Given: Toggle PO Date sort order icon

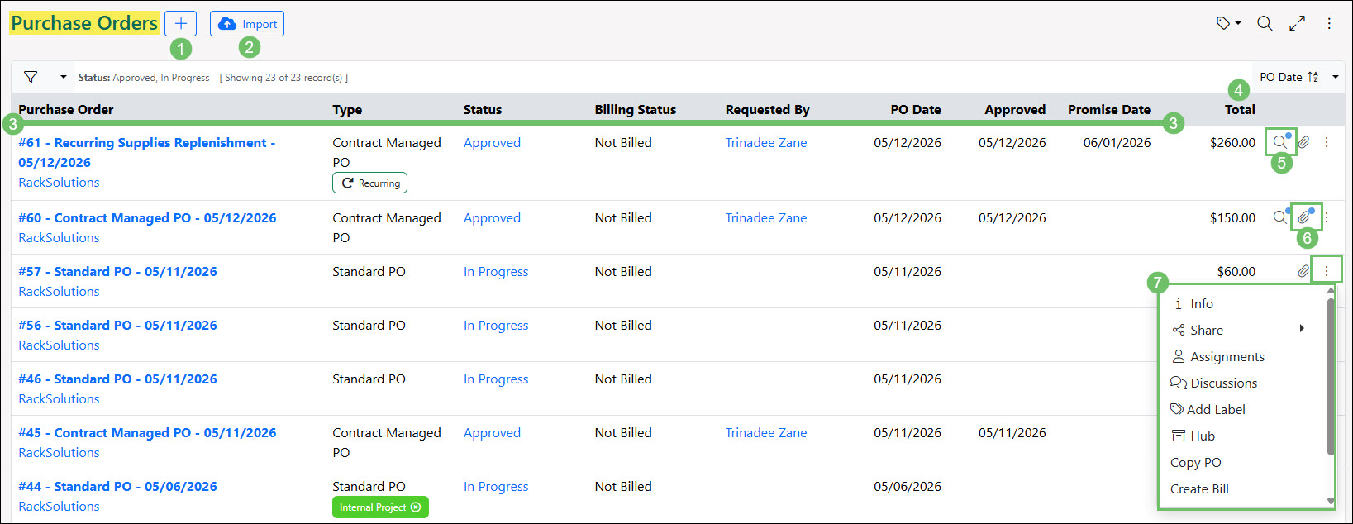Looking at the screenshot, I should click(1313, 77).
